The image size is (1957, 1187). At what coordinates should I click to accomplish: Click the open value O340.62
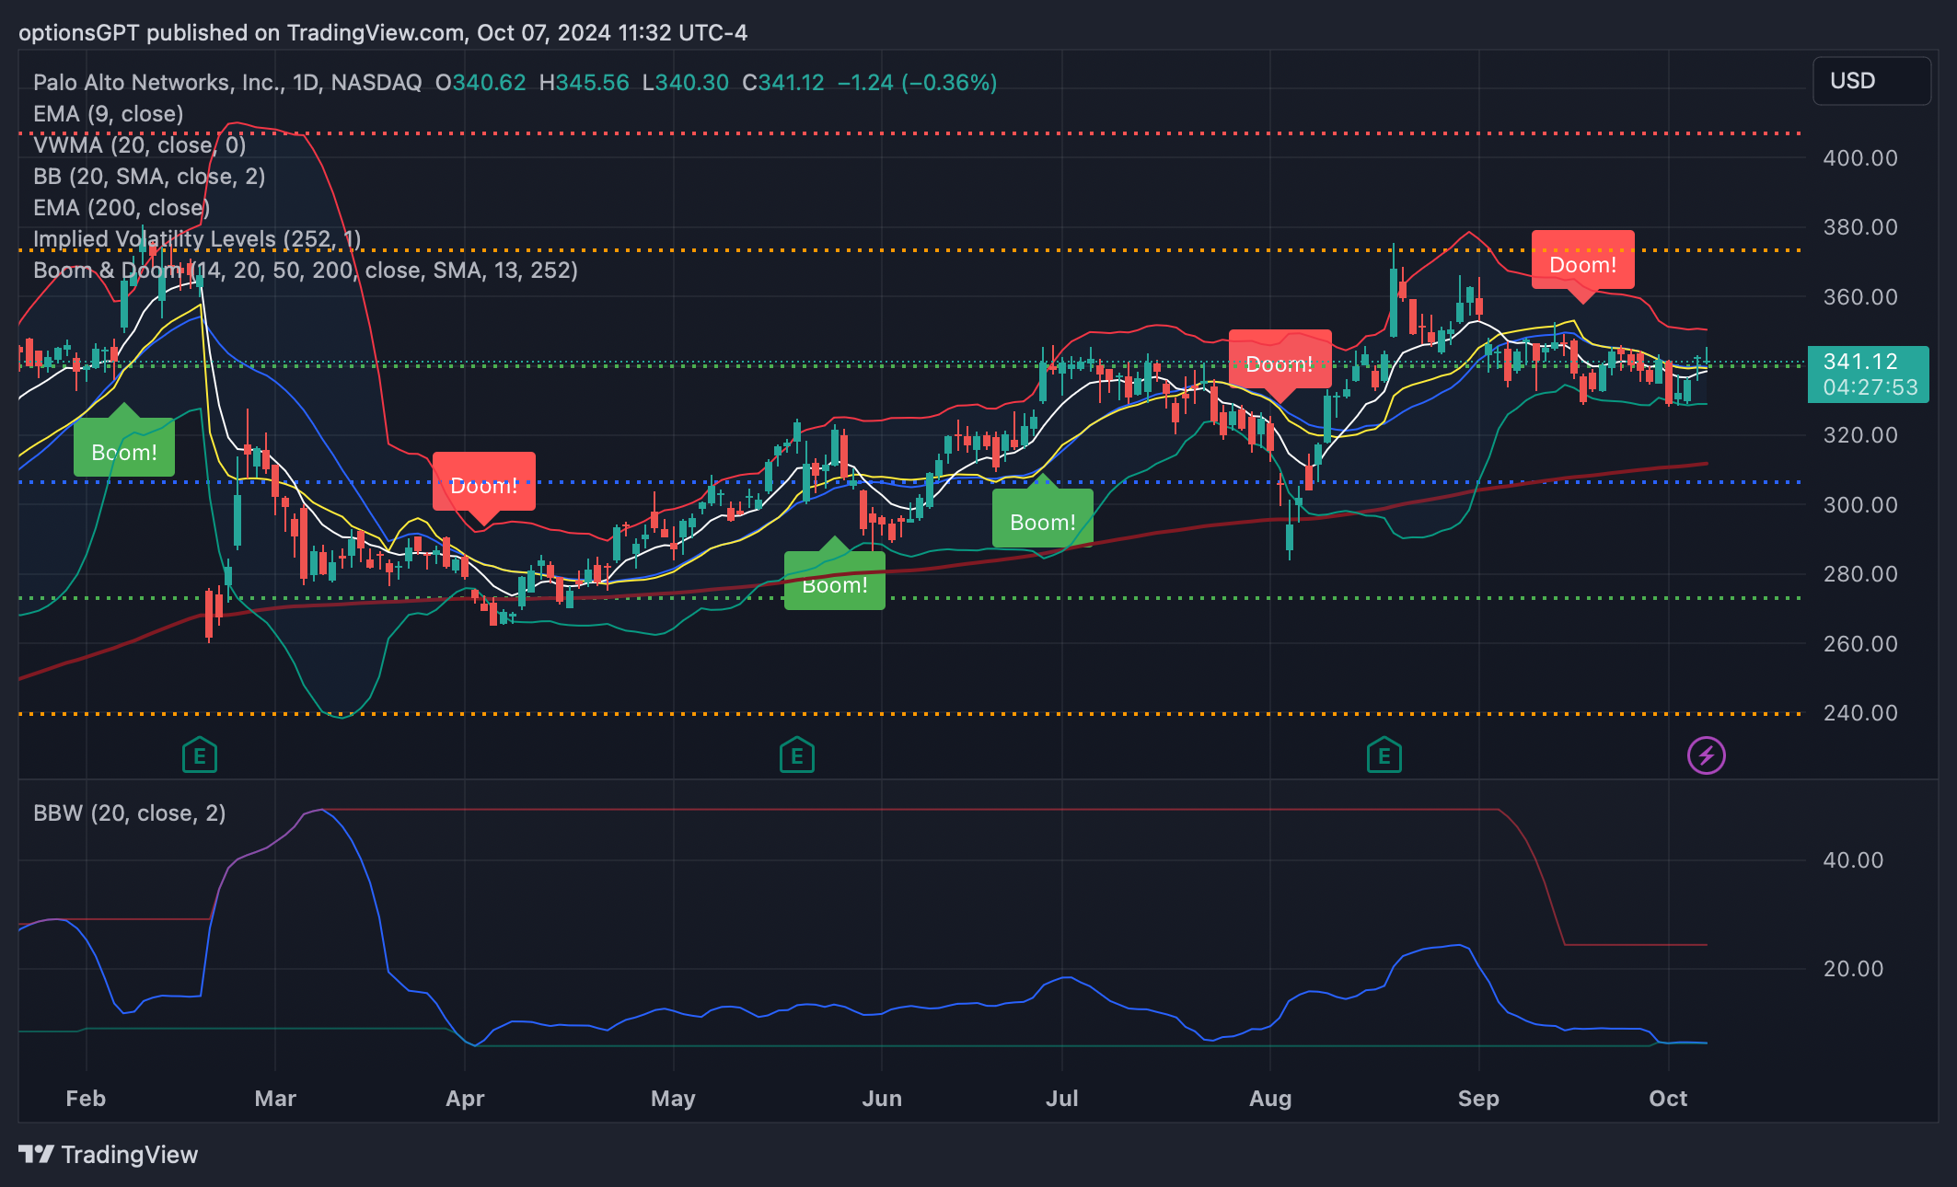pos(481,83)
